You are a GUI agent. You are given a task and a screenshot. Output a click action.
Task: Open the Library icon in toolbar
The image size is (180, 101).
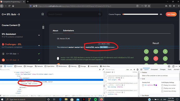(x=166, y=6)
